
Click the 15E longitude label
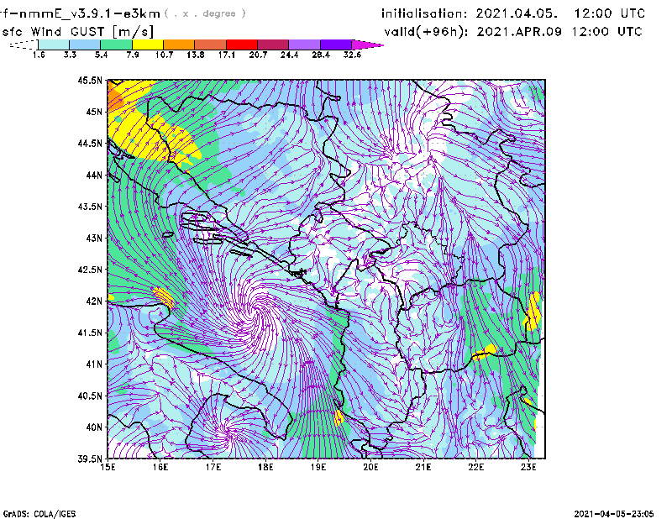108,467
